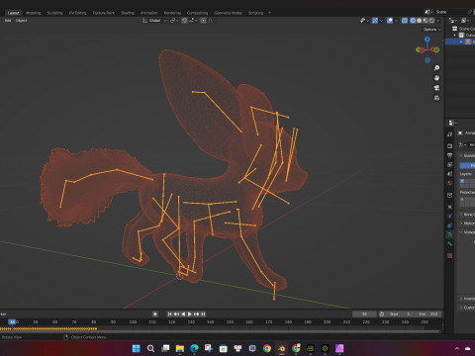Open the View Layer properties tab

click(x=449, y=164)
